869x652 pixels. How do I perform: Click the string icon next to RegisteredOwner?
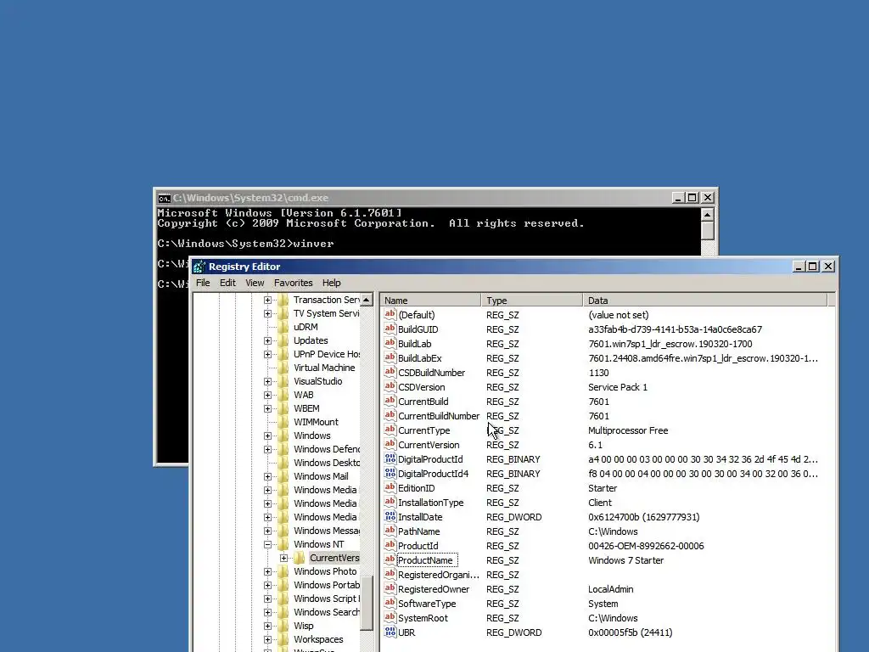pyautogui.click(x=390, y=588)
